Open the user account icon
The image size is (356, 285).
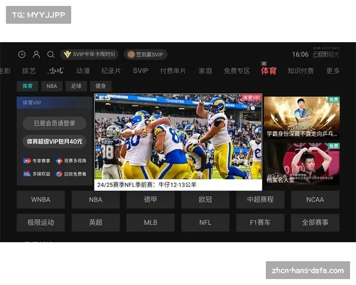tap(36, 55)
